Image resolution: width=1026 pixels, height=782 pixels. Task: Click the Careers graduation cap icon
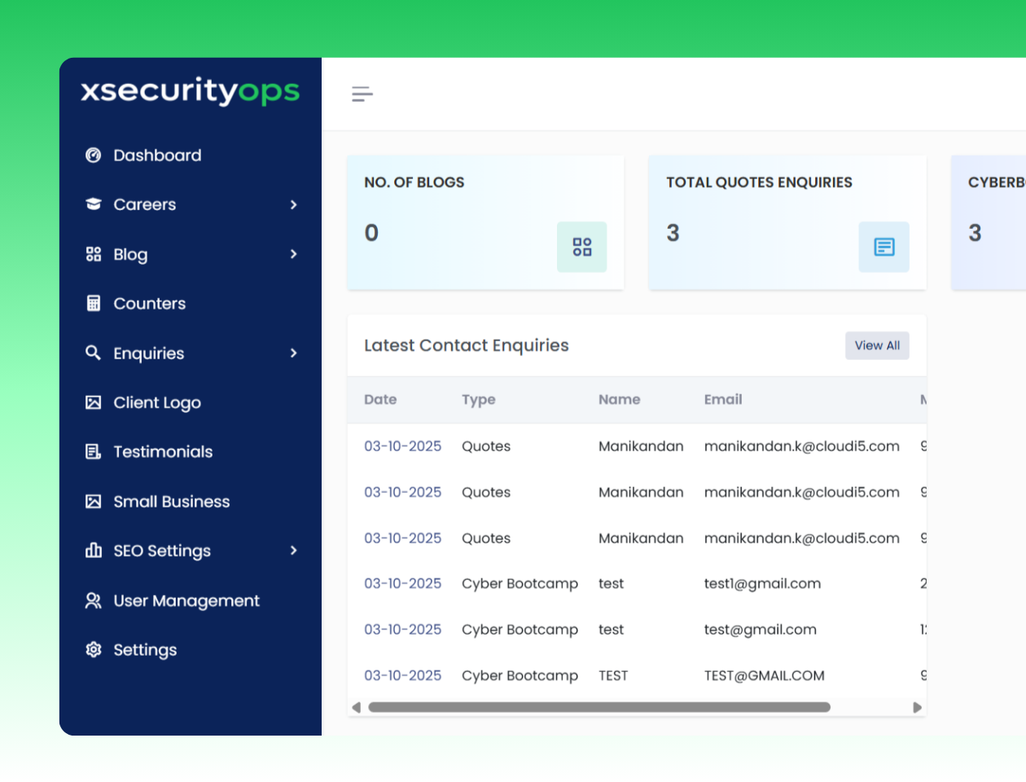(x=94, y=204)
